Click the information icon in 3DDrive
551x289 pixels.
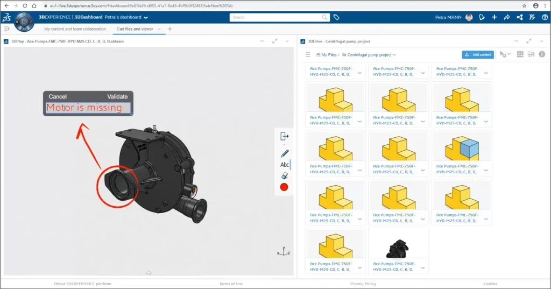[542, 54]
